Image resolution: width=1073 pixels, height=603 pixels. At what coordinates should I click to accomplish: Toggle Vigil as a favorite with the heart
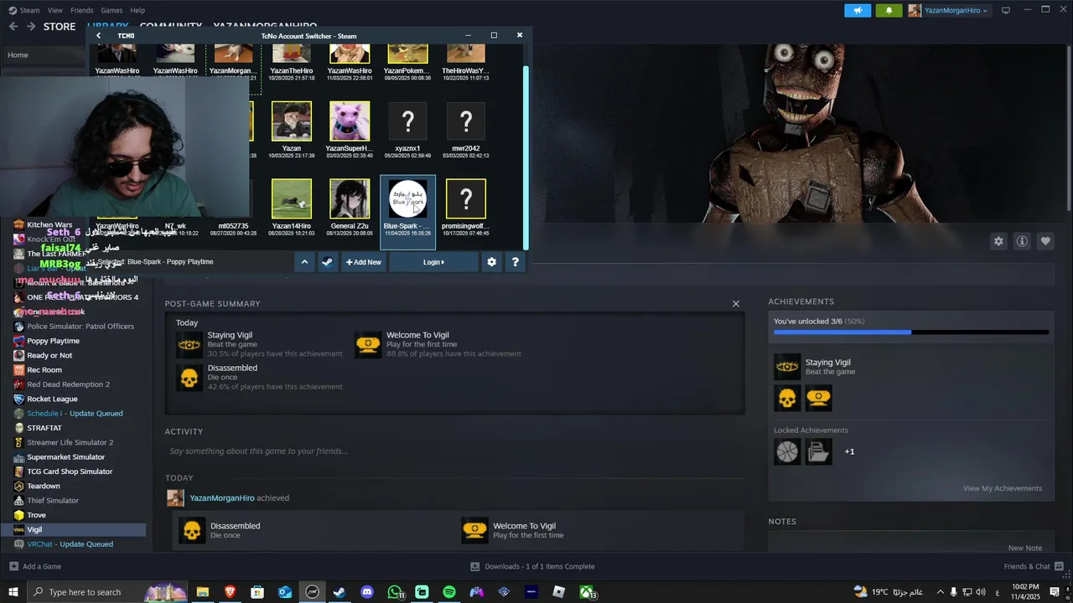(1045, 241)
